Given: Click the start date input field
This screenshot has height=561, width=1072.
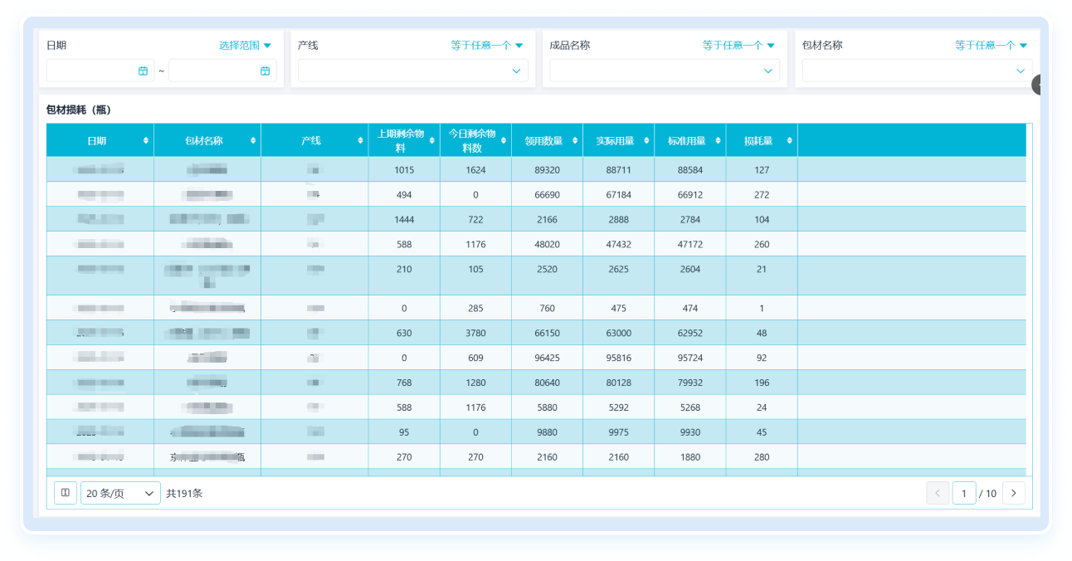Looking at the screenshot, I should (x=93, y=71).
